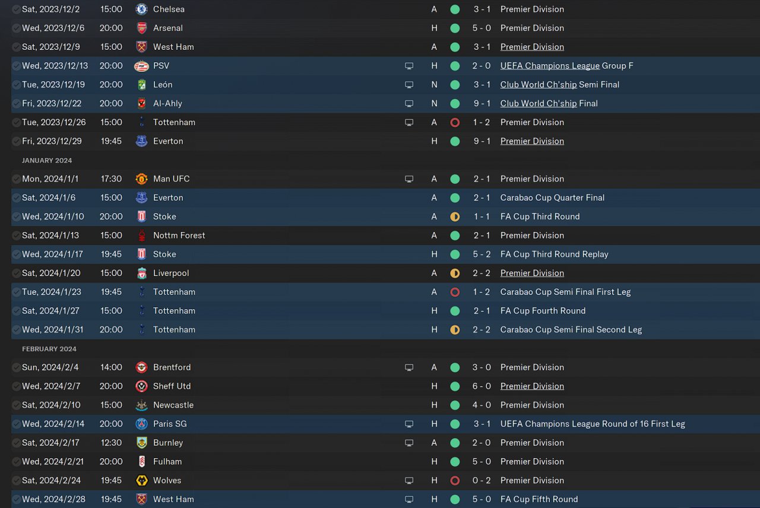Select the Wolves club logo
The height and width of the screenshot is (508, 760).
(141, 480)
